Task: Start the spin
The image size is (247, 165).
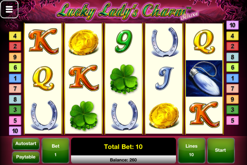Action: click(x=220, y=150)
